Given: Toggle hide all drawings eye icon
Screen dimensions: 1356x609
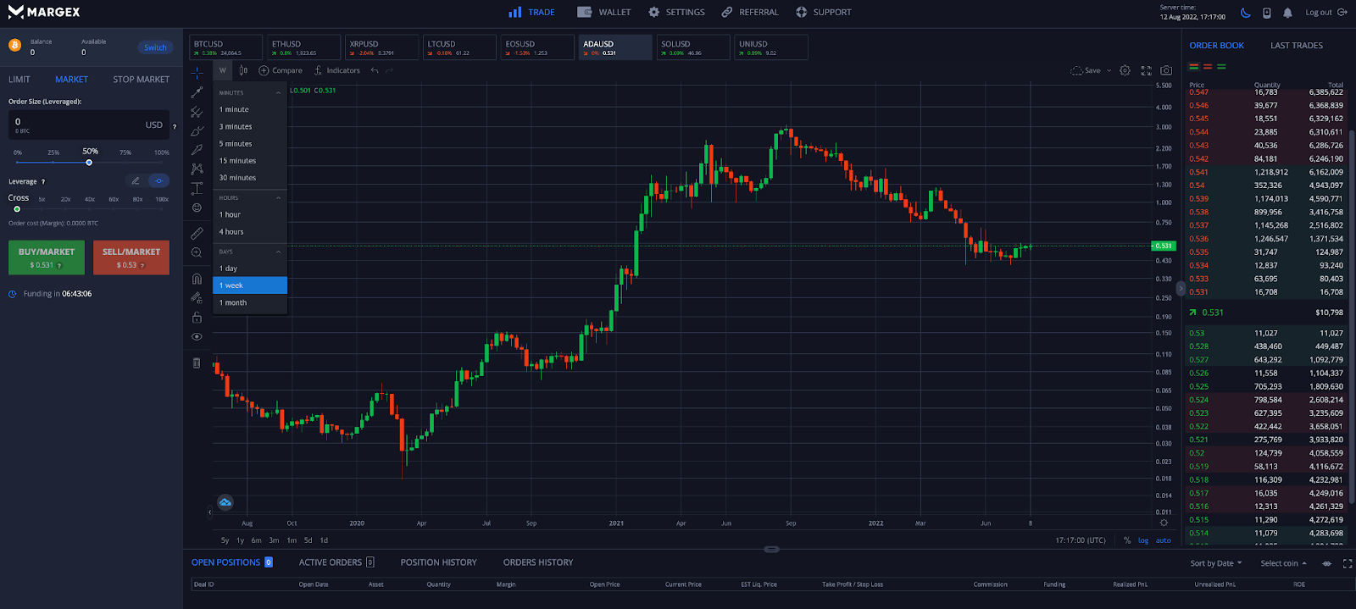Looking at the screenshot, I should tap(197, 336).
